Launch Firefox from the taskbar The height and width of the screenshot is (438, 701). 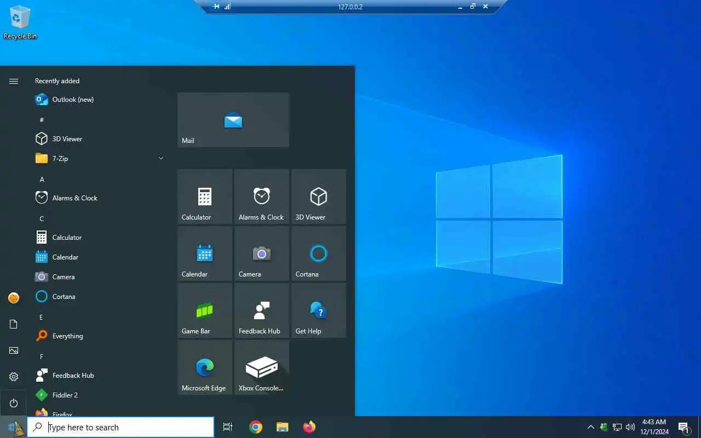point(309,427)
